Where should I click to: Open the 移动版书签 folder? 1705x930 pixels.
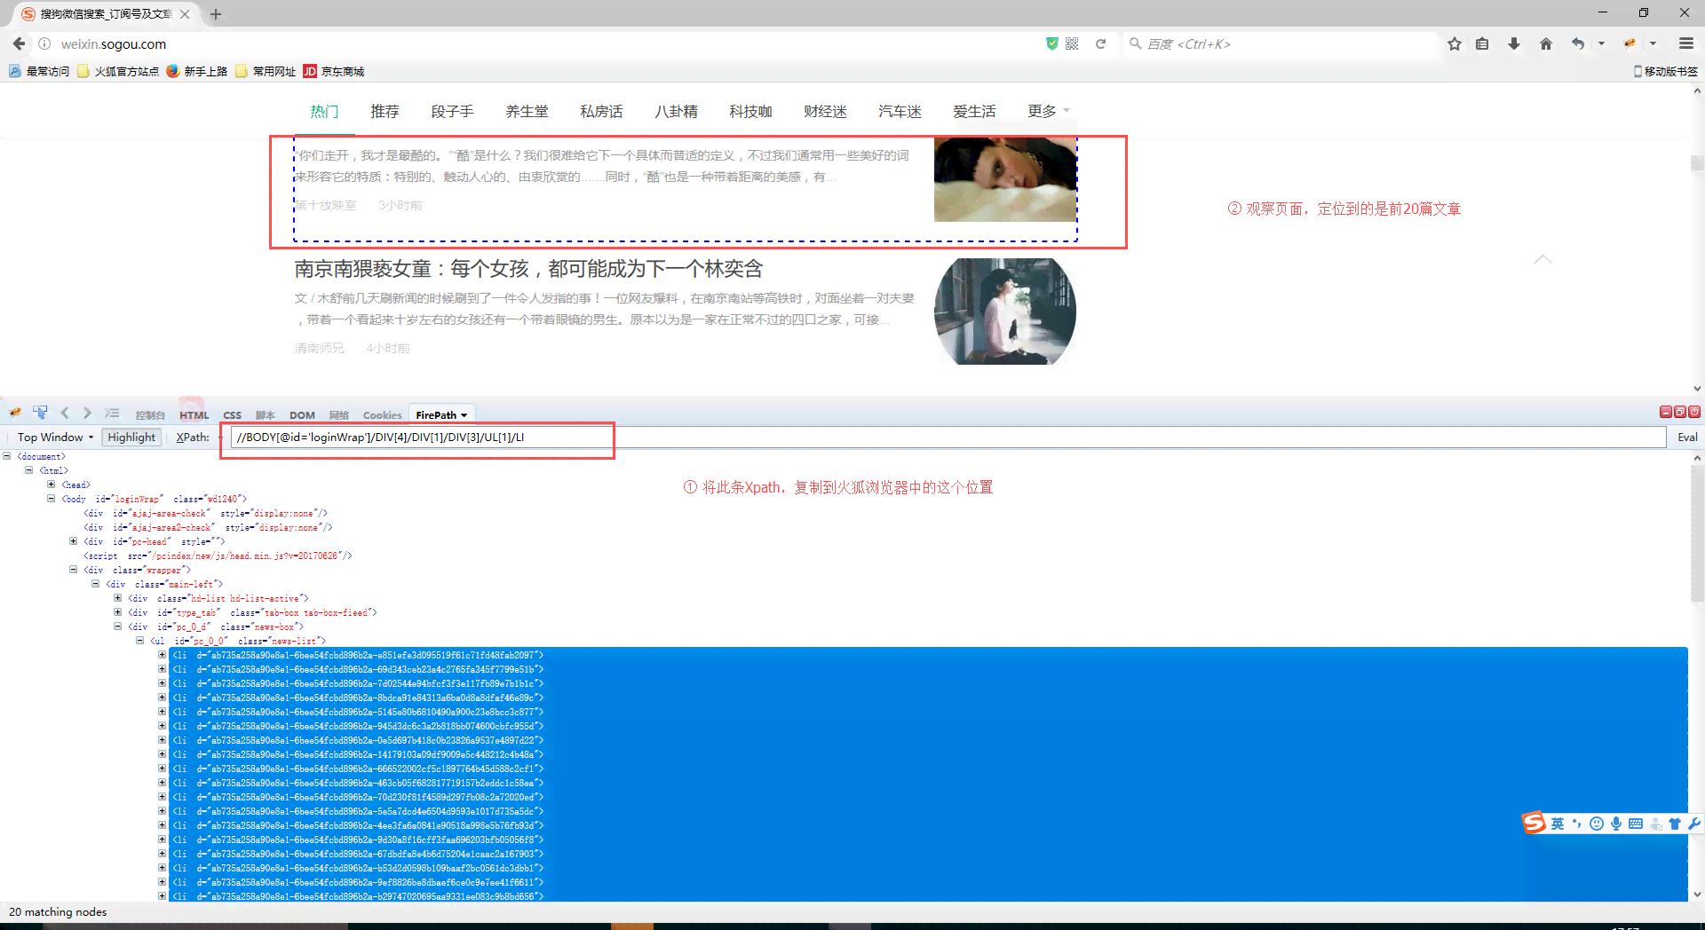click(1666, 71)
